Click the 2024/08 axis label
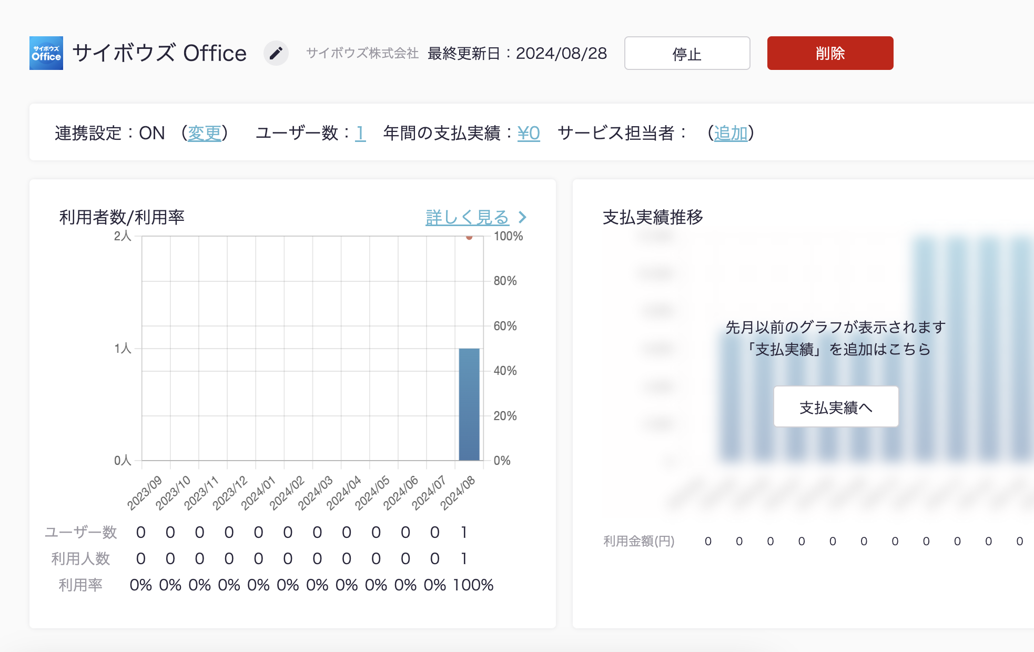 pos(458,493)
